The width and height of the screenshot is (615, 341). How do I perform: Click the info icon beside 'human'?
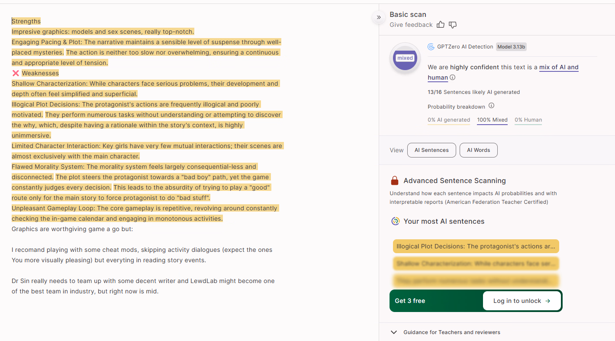pyautogui.click(x=453, y=77)
